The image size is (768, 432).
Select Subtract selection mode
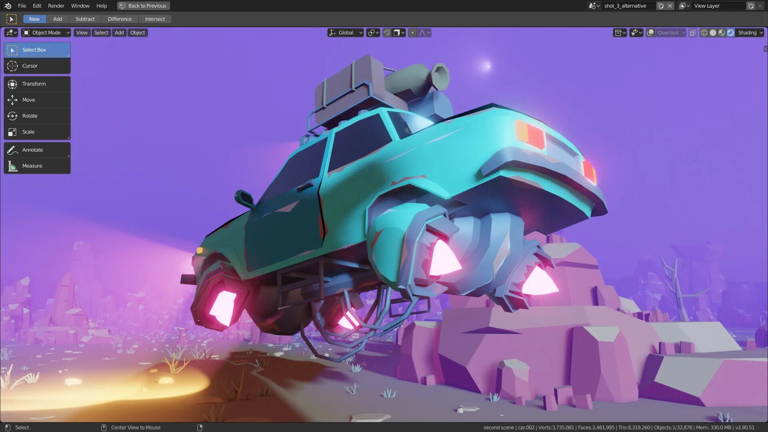pyautogui.click(x=85, y=19)
